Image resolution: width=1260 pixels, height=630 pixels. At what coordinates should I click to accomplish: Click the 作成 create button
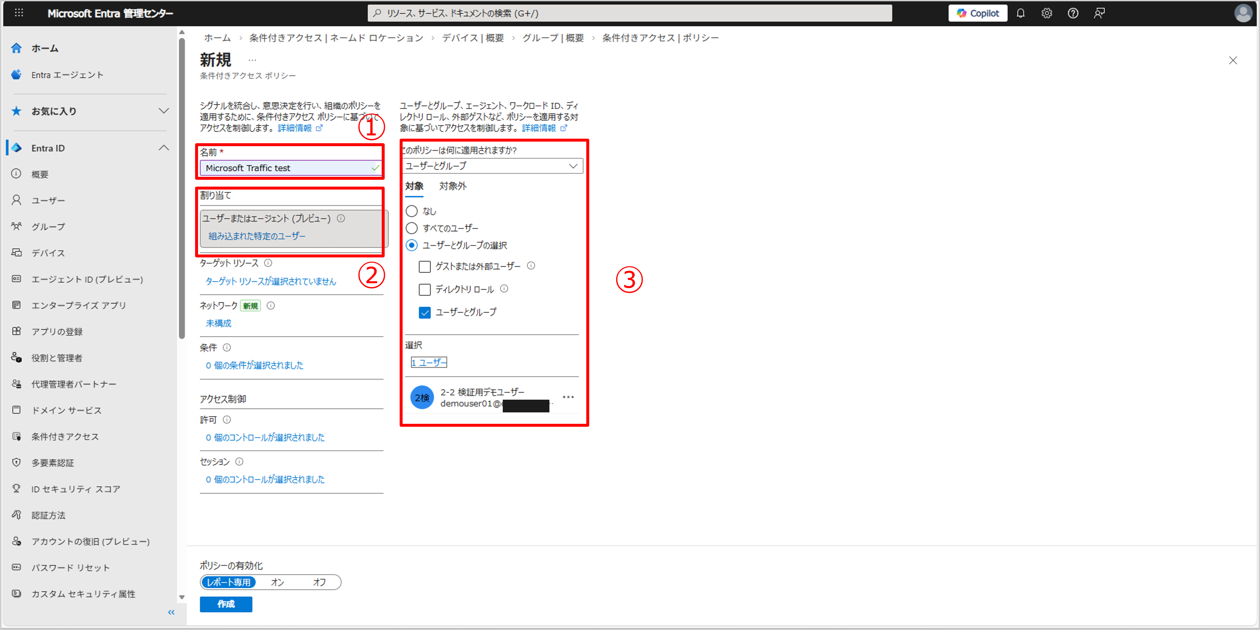pos(225,604)
